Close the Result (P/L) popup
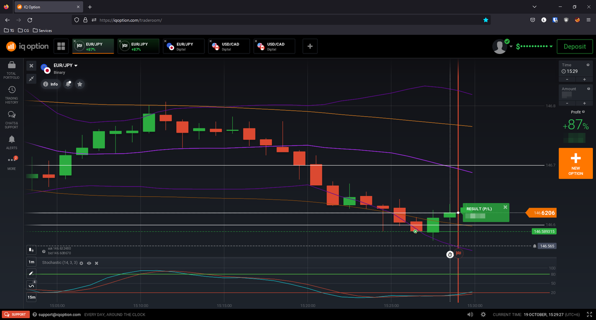The image size is (596, 320). tap(505, 207)
